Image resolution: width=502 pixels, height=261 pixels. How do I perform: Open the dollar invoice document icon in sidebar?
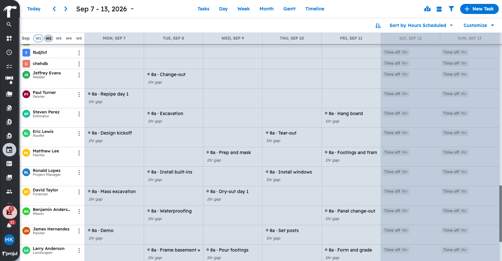9,122
